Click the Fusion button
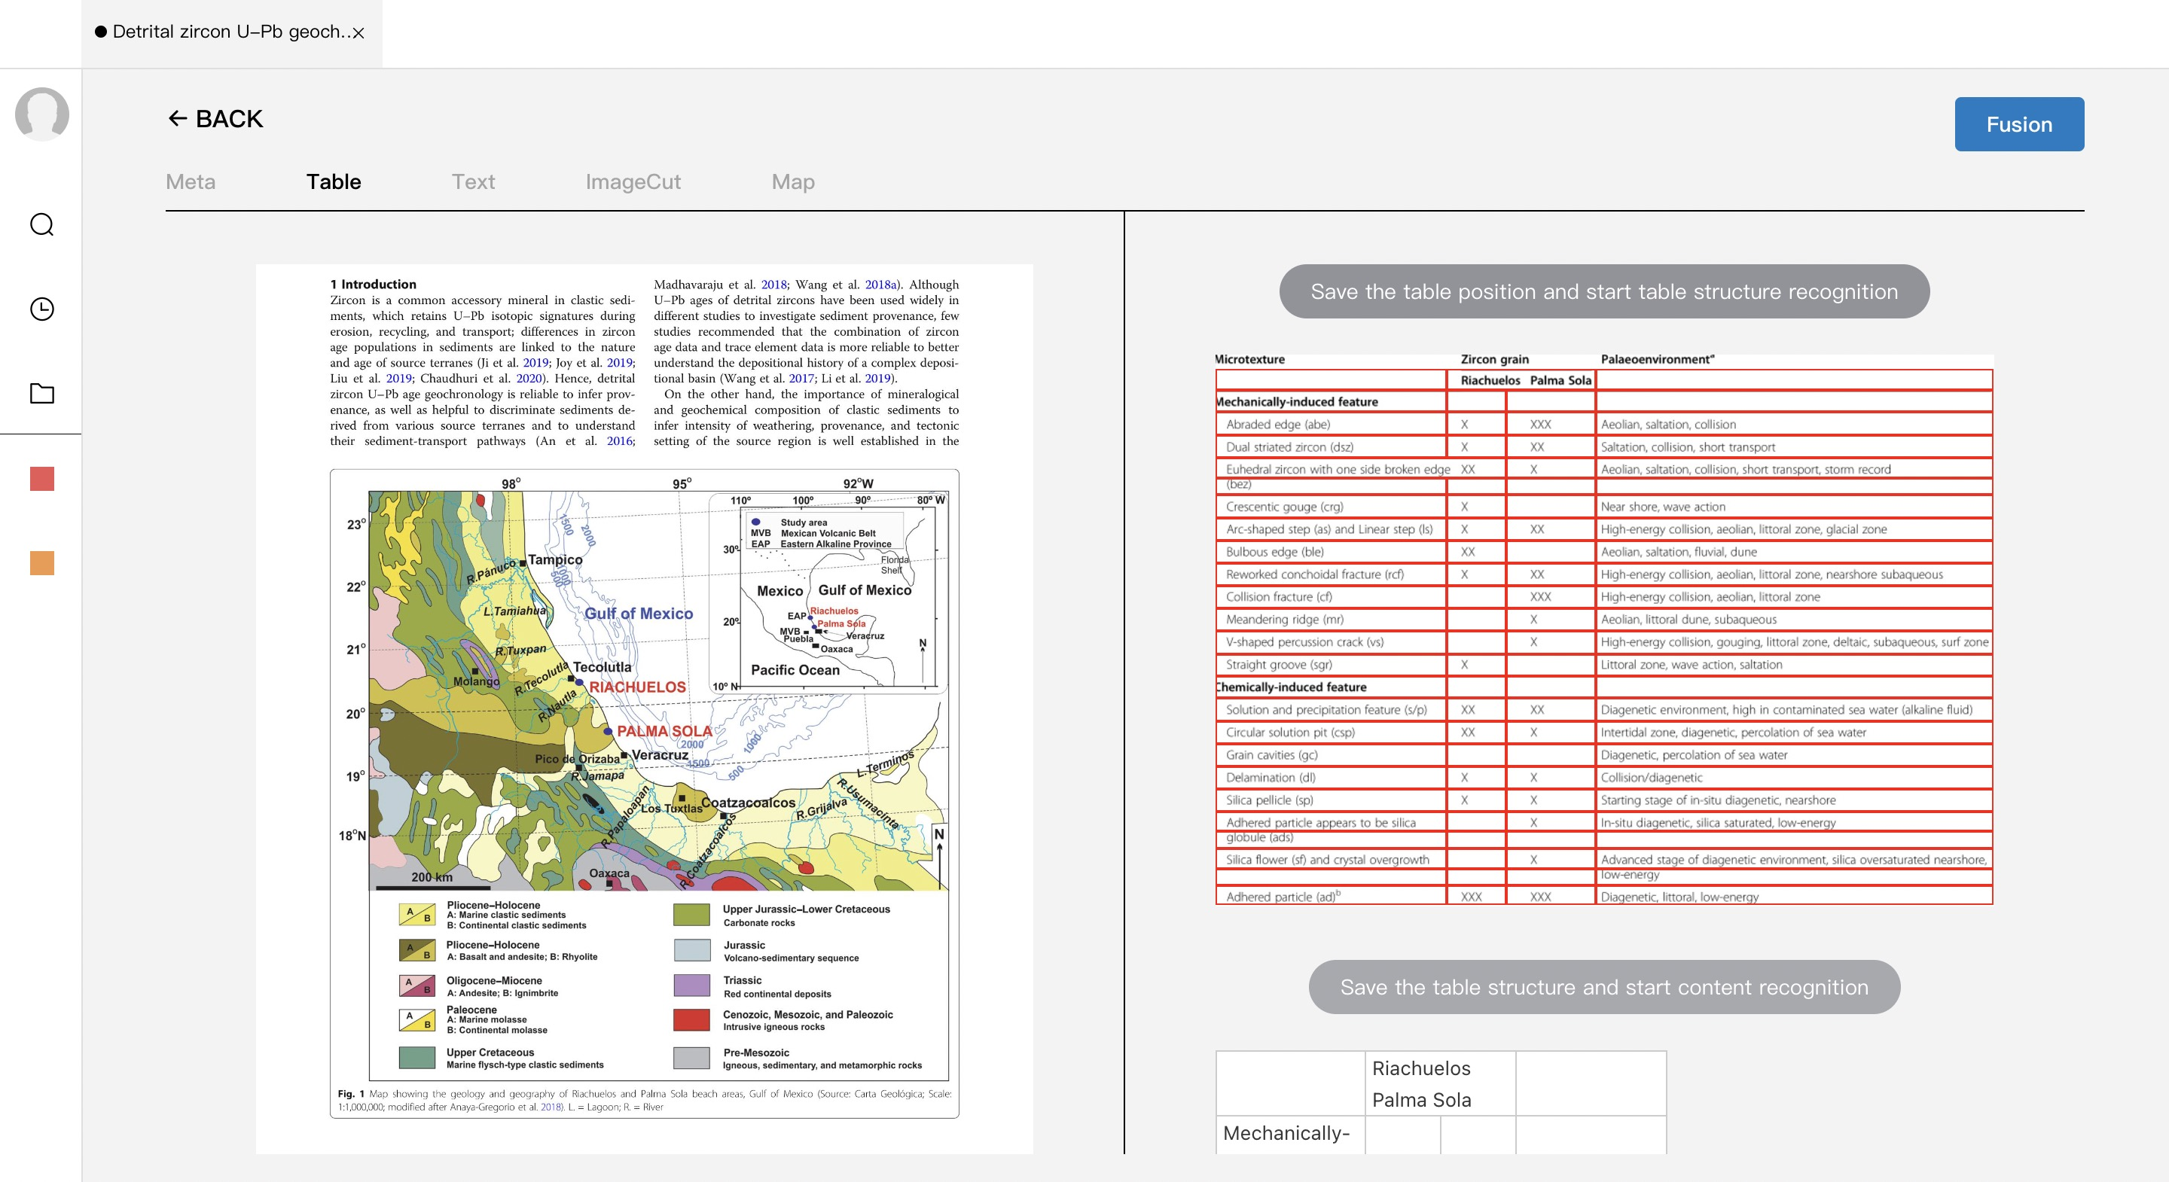 (x=2019, y=124)
